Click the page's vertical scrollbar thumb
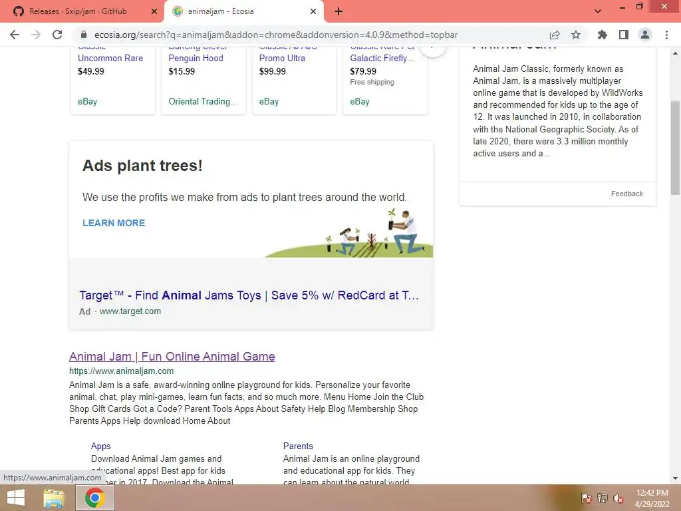 [676, 148]
